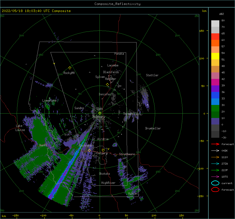Click the Vulcan city label
Screen dimensions: 235x219
coord(133,193)
